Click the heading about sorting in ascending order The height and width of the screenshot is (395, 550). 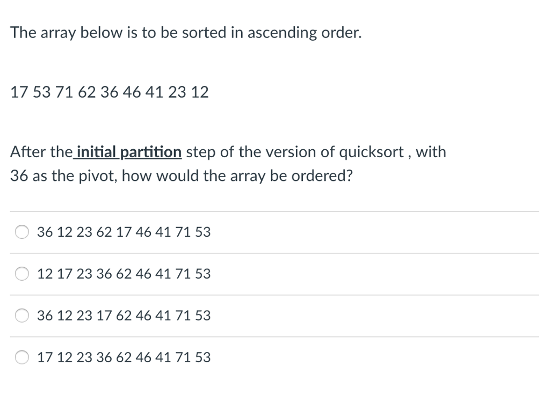[186, 32]
